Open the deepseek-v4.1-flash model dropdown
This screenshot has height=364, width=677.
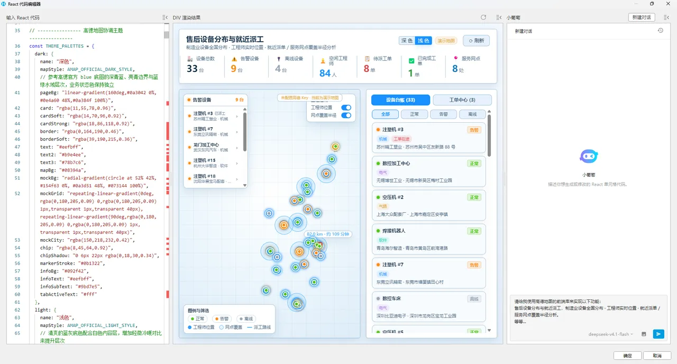[611, 334]
